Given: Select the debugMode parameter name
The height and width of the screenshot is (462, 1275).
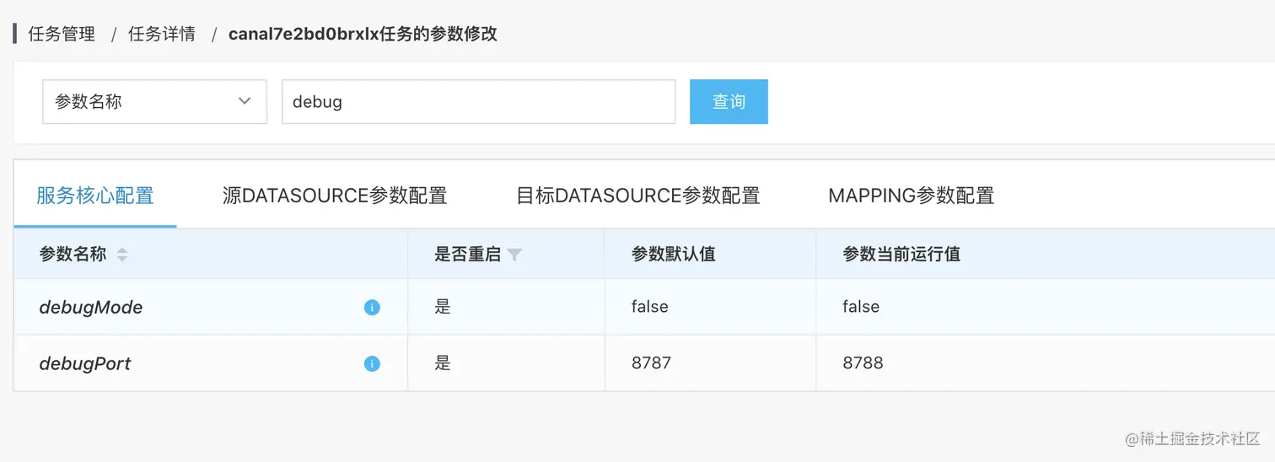Looking at the screenshot, I should 91,308.
